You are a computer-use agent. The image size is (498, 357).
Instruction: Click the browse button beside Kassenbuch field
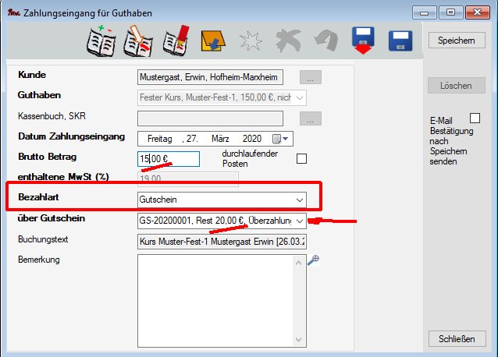pyautogui.click(x=311, y=119)
